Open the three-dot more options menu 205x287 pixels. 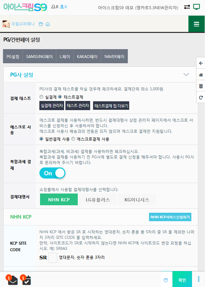point(198,279)
